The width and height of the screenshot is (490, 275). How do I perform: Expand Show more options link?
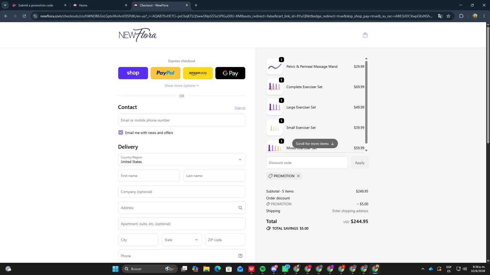pos(182,86)
